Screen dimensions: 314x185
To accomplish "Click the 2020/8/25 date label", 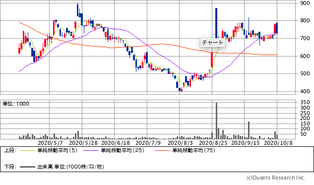I will [x=213, y=143].
